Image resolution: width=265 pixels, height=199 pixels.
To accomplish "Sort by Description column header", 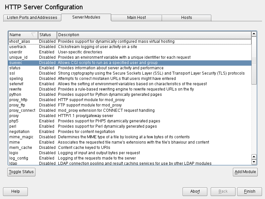I will click(154, 35).
